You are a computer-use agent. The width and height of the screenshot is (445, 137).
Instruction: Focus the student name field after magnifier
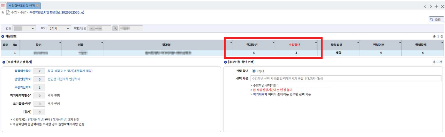tap(131, 29)
